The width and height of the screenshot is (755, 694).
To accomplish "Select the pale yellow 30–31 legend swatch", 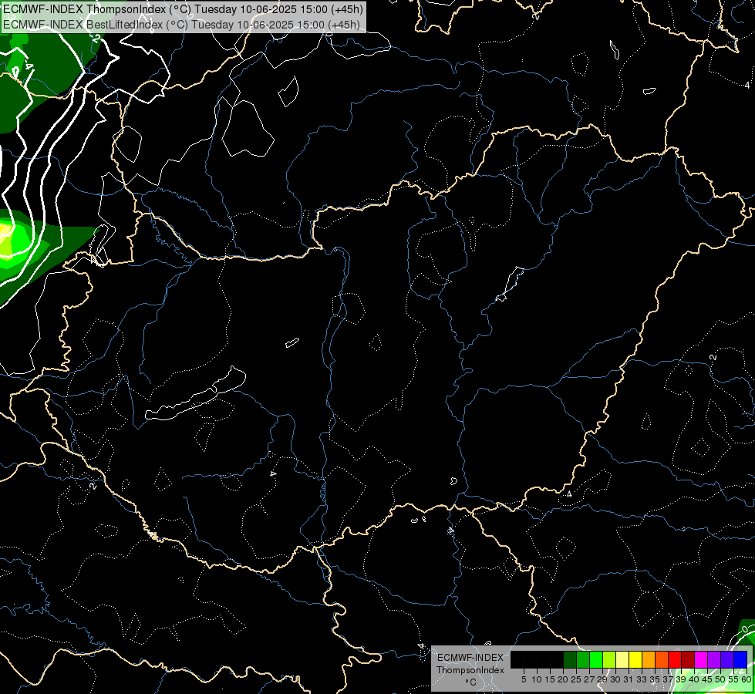I will tap(622, 659).
